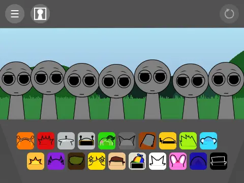Open the character silhouette portrait button
Image resolution: width=244 pixels, height=183 pixels.
pyautogui.click(x=40, y=14)
